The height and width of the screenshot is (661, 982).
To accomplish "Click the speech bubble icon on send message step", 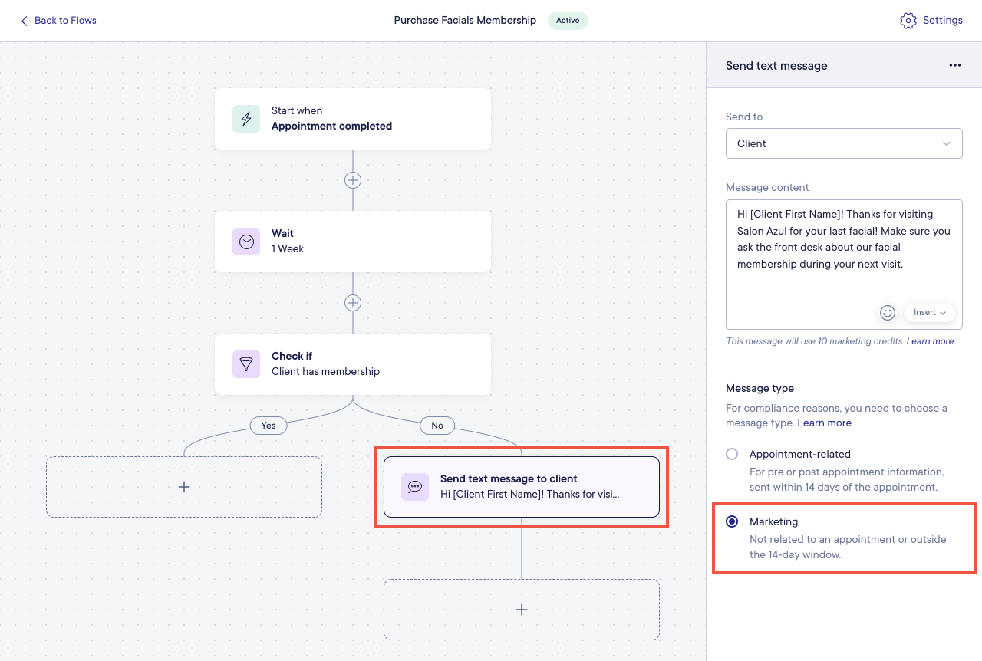I will point(415,487).
